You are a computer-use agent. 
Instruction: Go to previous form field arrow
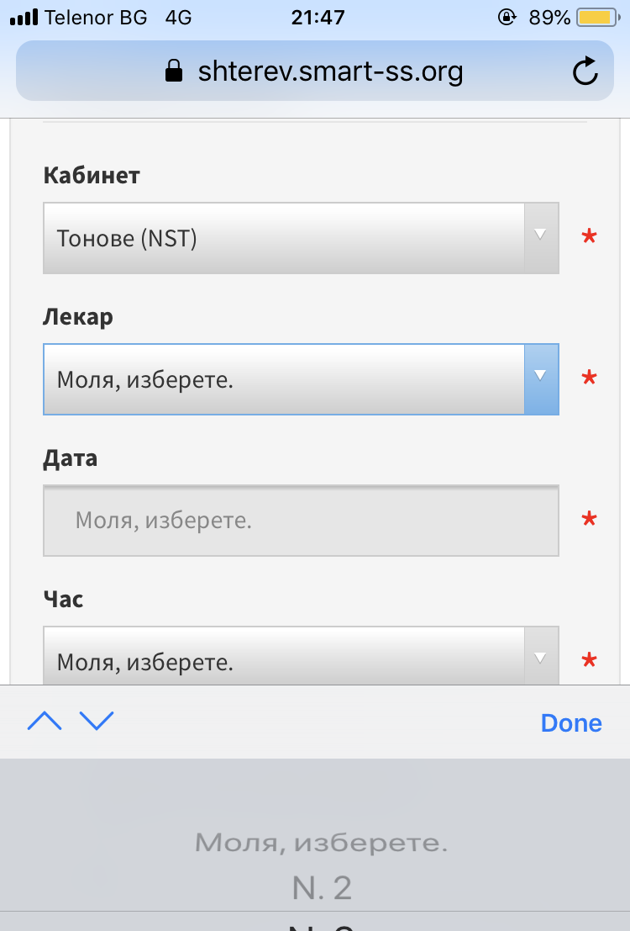point(45,721)
